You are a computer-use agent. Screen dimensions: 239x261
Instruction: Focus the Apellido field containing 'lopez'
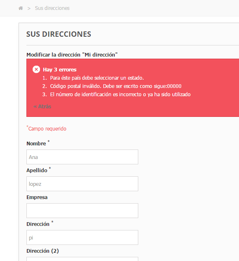point(82,184)
